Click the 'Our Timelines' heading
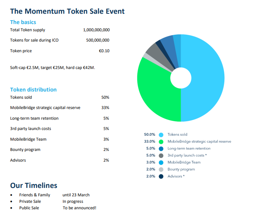 pos(34,186)
